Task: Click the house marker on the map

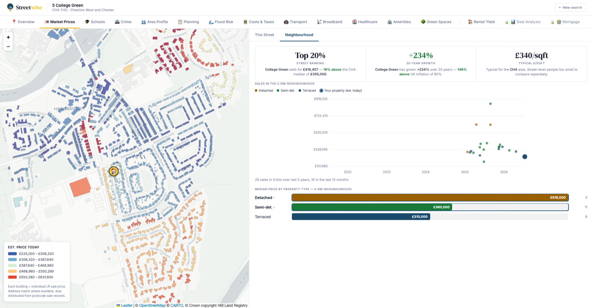Action: (x=114, y=171)
